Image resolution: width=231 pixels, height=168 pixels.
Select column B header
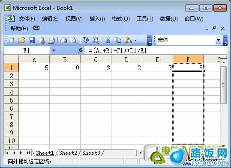65,59
